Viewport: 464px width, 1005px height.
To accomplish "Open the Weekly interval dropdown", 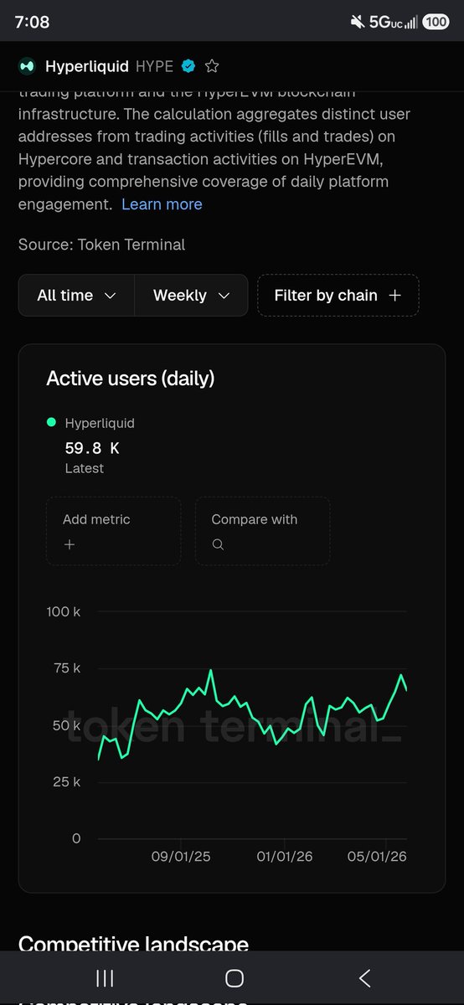I will pyautogui.click(x=191, y=295).
